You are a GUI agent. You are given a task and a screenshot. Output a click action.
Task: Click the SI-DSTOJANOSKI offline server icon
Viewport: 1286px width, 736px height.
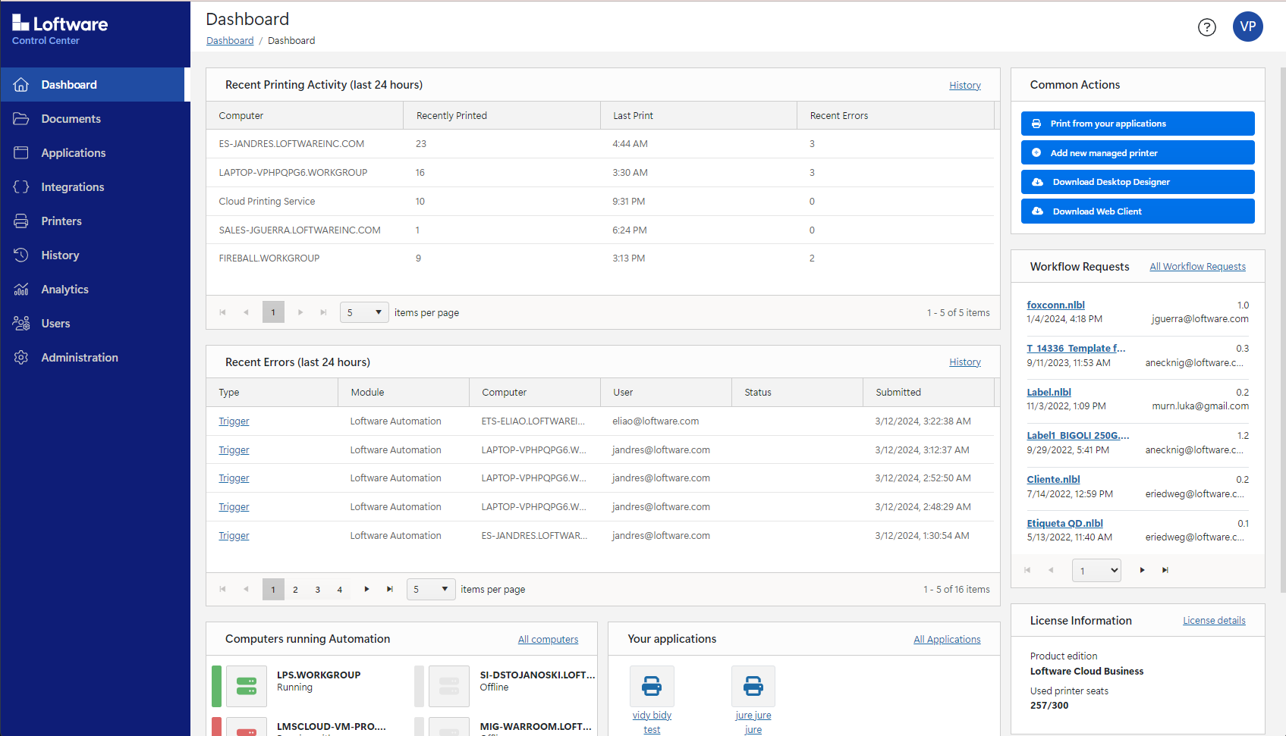tap(449, 686)
